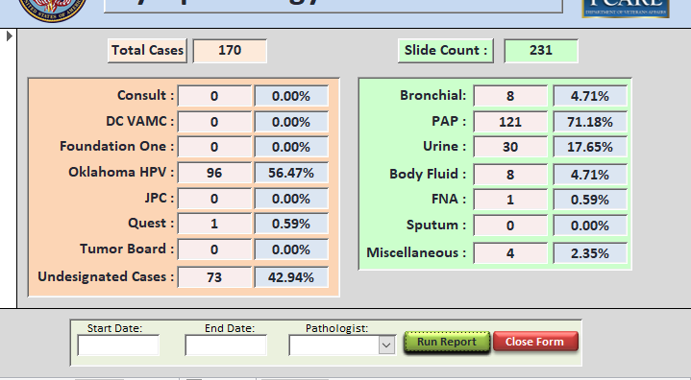Click the PAP percentage 71.18%
This screenshot has width=691, height=380.
590,121
